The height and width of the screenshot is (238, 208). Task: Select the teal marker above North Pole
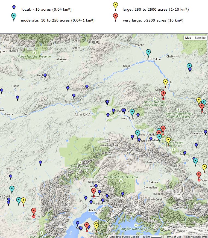132,112
